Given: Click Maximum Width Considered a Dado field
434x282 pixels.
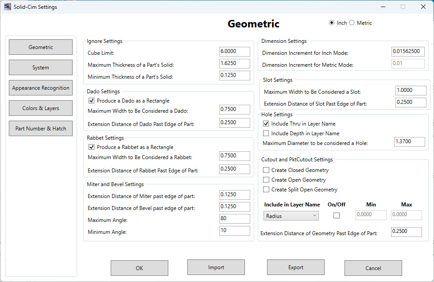Looking at the screenshot, I should (x=234, y=110).
